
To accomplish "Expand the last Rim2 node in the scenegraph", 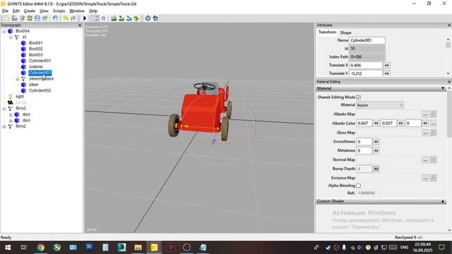I will pyautogui.click(x=4, y=126).
